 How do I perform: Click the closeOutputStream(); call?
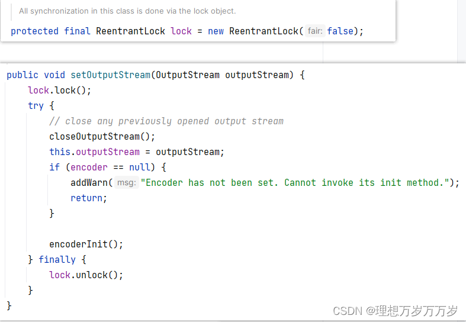(102, 136)
